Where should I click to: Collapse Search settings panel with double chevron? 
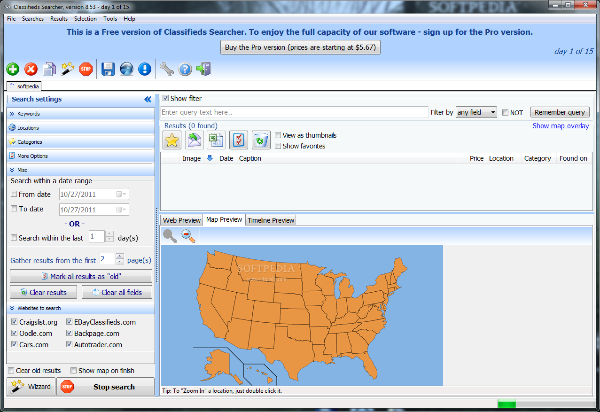coord(148,99)
